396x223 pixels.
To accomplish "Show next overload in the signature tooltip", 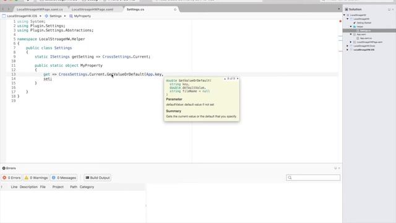I will (238, 79).
